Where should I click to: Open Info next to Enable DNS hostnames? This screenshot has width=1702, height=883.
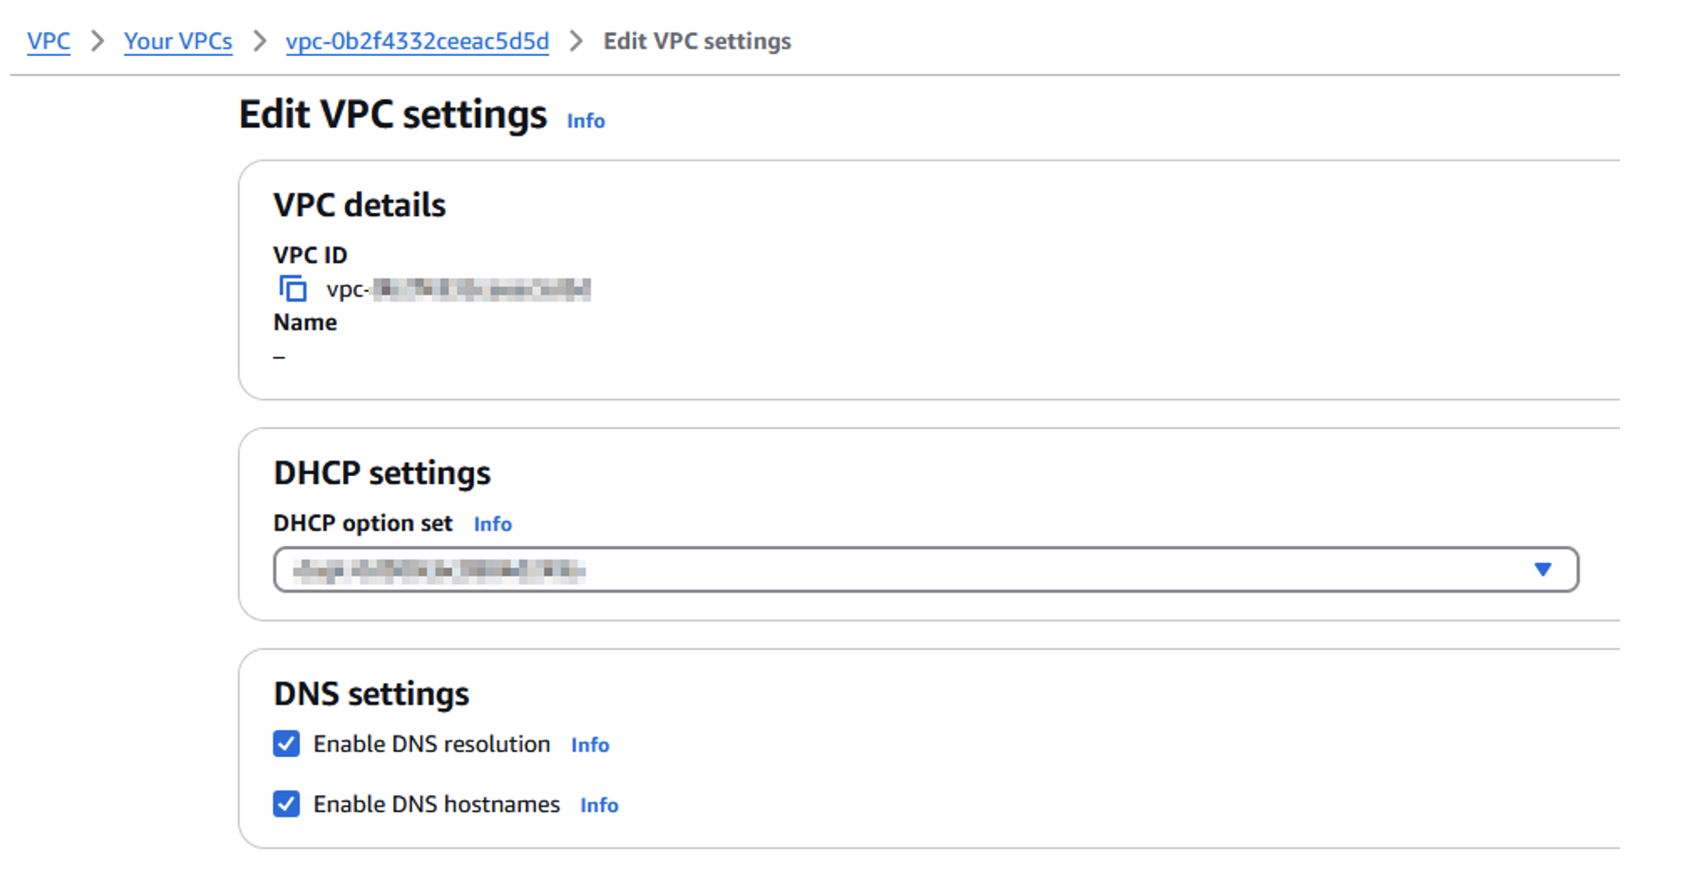coord(598,805)
